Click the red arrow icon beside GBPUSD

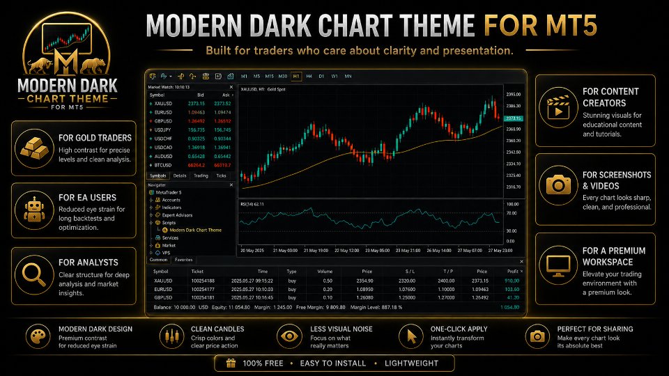(x=151, y=121)
